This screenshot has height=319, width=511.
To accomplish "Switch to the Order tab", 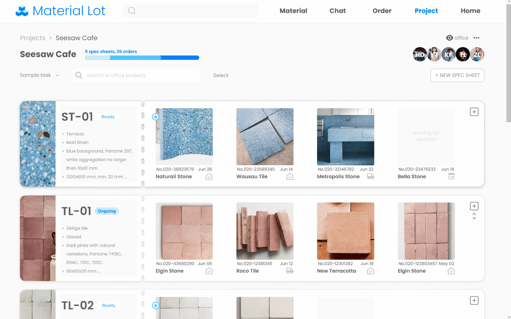I will pos(382,11).
